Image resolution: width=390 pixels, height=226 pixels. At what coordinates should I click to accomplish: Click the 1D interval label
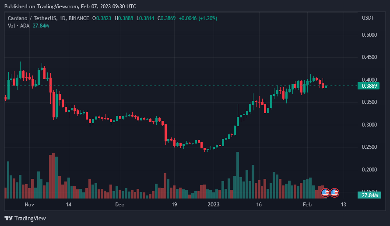(63, 18)
